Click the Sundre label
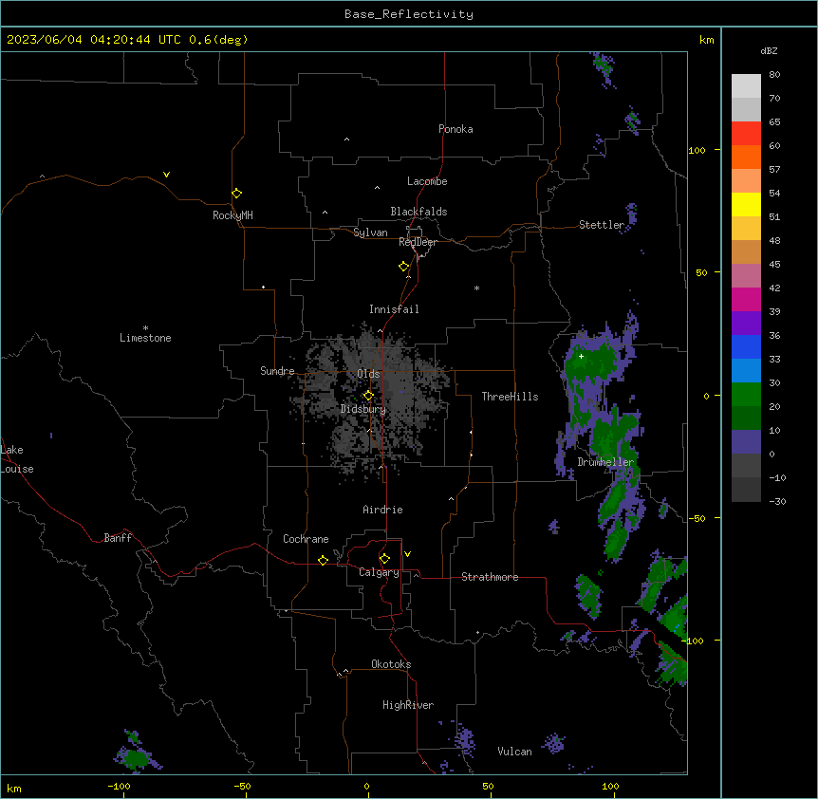Viewport: 818px width, 799px height. [277, 371]
